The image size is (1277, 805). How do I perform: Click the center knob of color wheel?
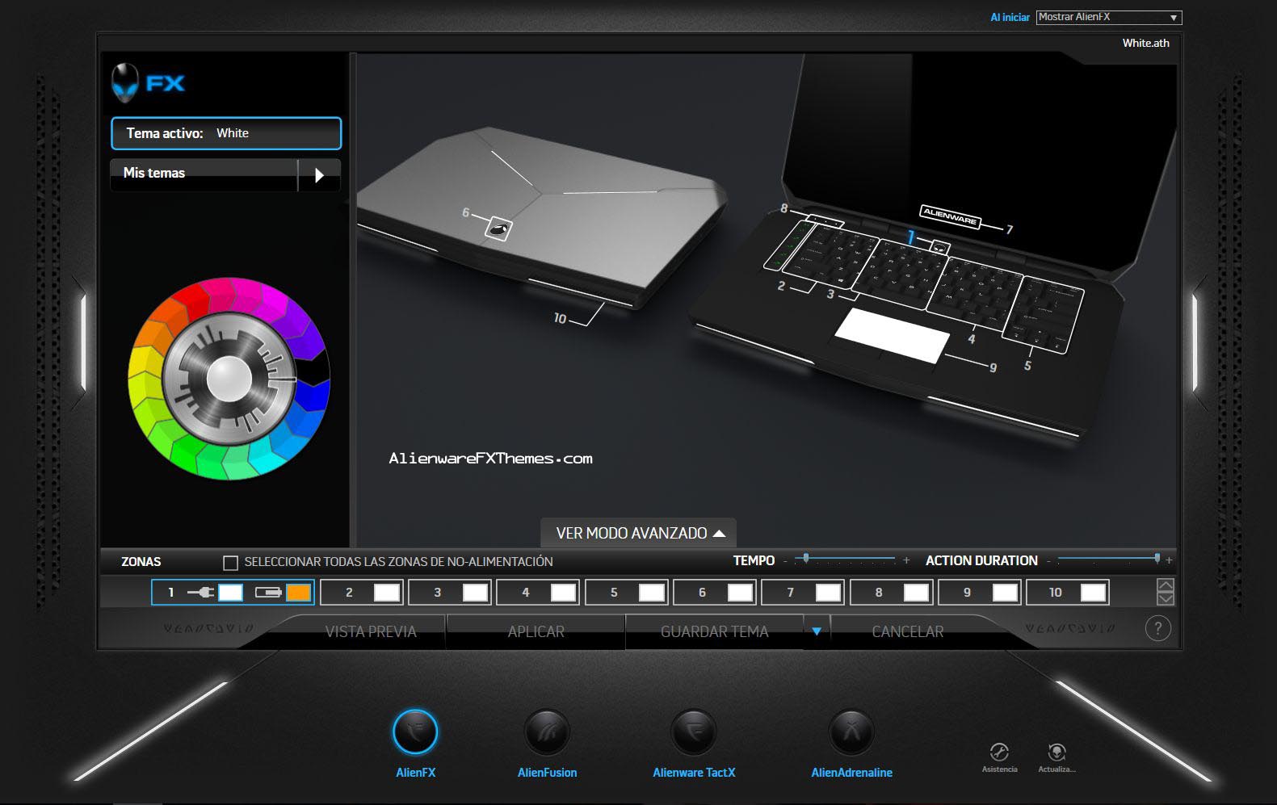[x=229, y=378]
